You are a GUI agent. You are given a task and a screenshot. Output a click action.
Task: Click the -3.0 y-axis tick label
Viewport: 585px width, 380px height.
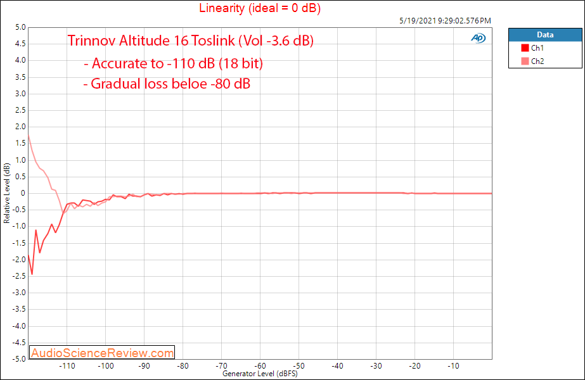[19, 293]
